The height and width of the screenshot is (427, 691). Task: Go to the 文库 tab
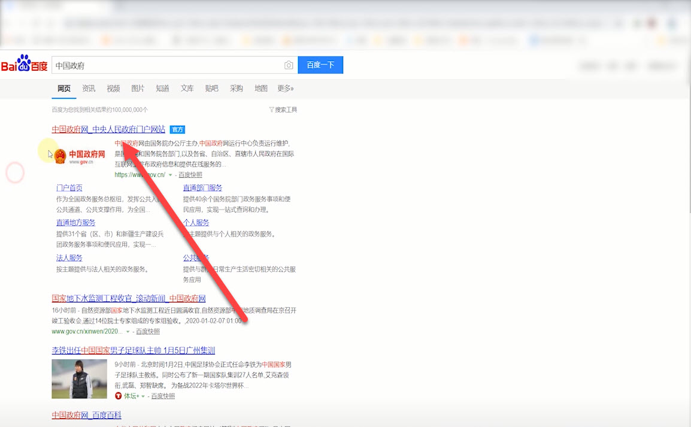187,89
